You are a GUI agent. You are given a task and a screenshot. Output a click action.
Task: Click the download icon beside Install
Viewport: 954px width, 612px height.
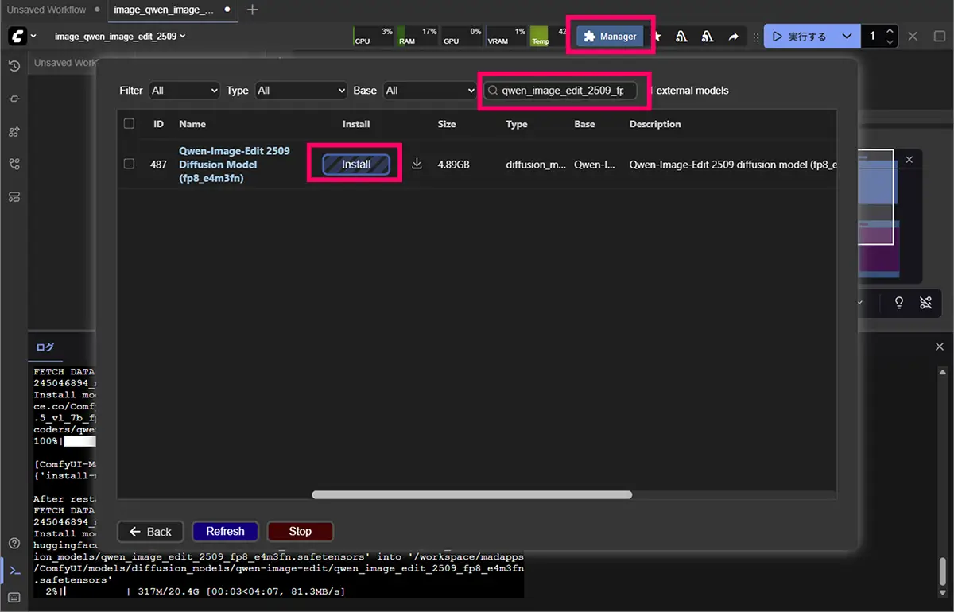(417, 164)
